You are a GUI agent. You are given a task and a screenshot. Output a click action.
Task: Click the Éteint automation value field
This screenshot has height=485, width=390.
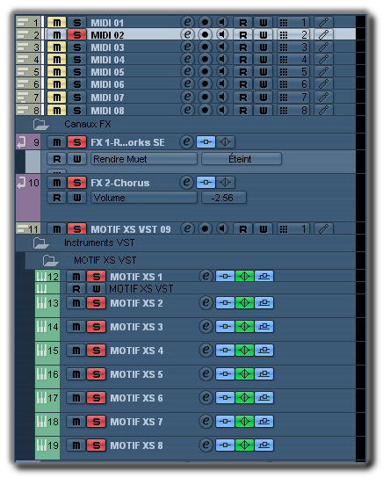click(x=242, y=159)
